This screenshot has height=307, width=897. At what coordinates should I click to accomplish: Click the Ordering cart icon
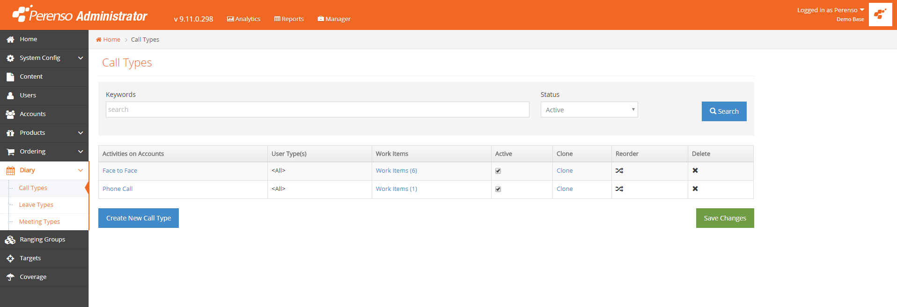click(x=10, y=152)
